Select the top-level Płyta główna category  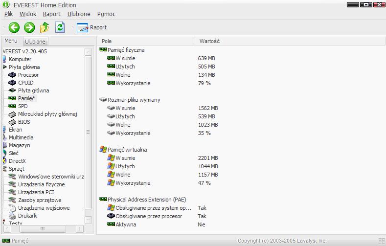pyautogui.click(x=24, y=67)
